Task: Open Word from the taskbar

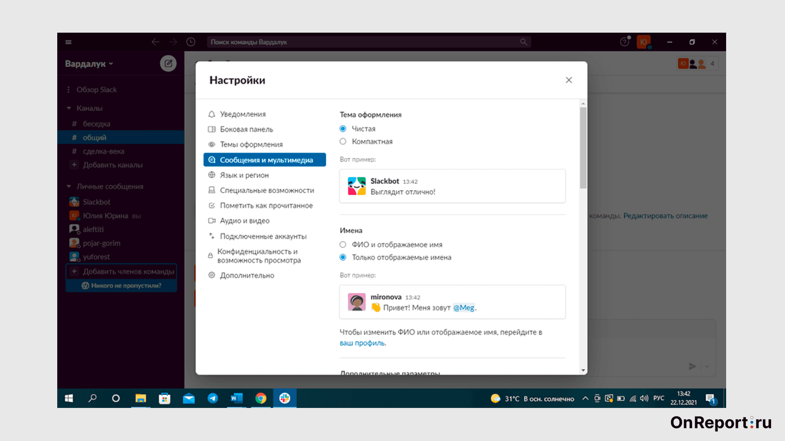Action: pos(237,398)
